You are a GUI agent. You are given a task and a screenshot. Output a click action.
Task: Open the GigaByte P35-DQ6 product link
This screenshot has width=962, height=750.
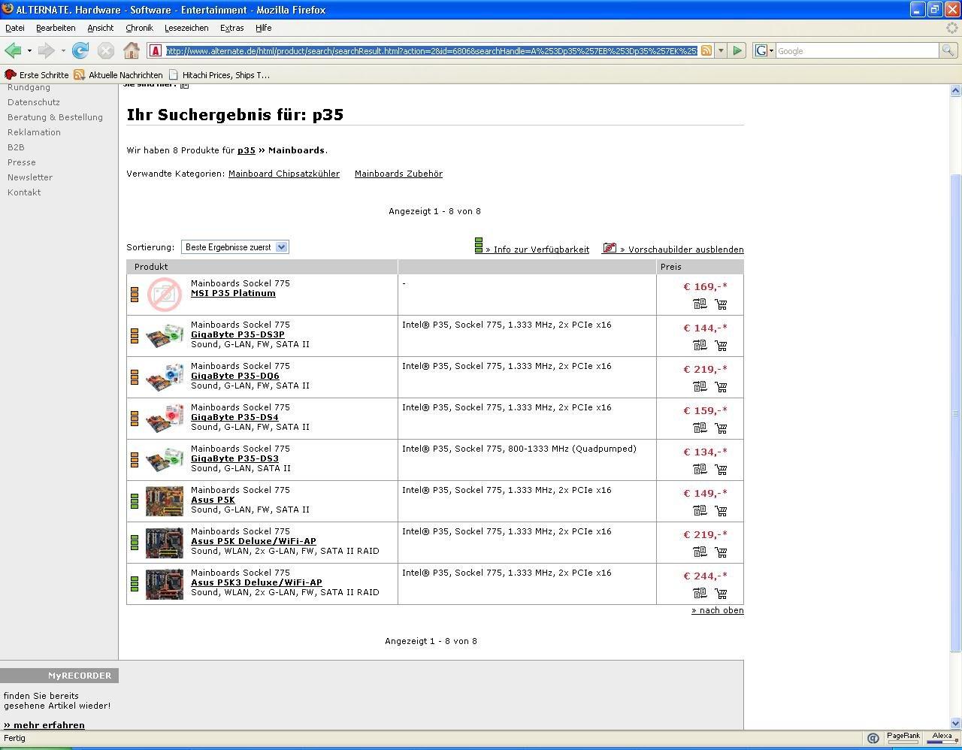point(234,376)
